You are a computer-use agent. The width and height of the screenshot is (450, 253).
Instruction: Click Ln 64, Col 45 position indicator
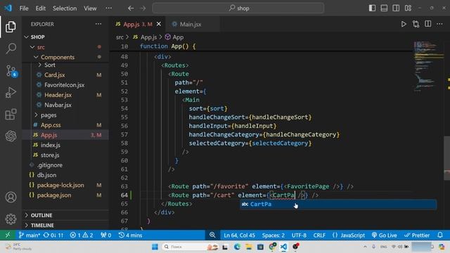[x=239, y=235]
